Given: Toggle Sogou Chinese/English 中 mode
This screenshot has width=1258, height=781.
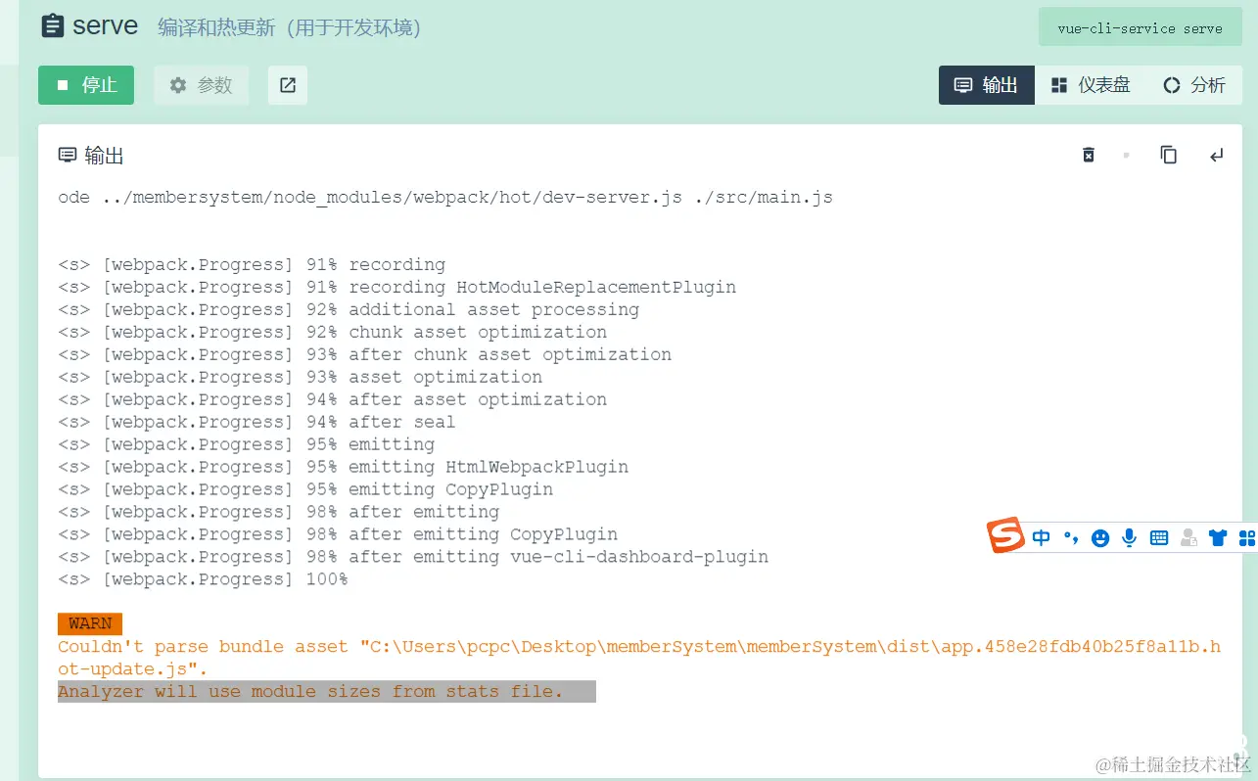Looking at the screenshot, I should [1042, 537].
